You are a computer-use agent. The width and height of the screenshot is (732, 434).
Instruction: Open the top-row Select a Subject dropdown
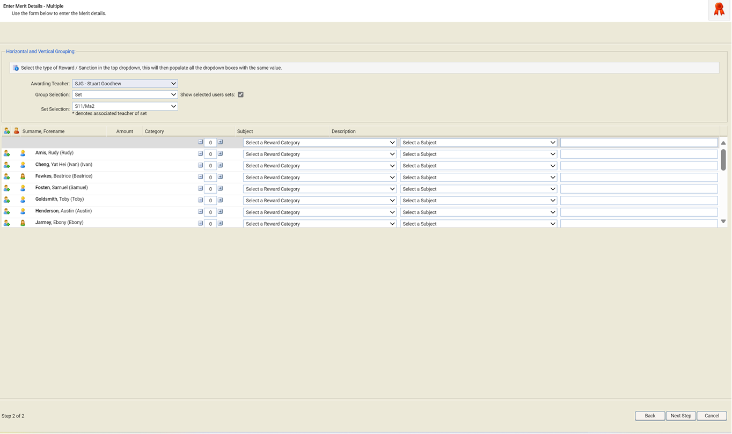(478, 143)
